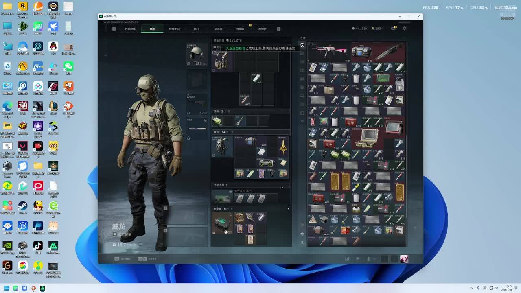Click the 44,109K currency balance
Screen dimensions: 521x293
pyautogui.click(x=360, y=28)
